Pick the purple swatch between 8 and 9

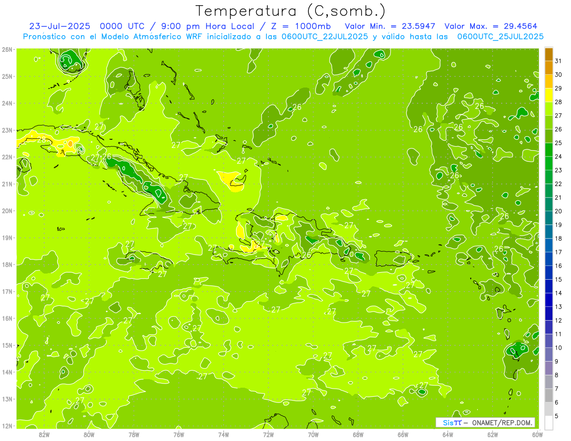point(549,369)
